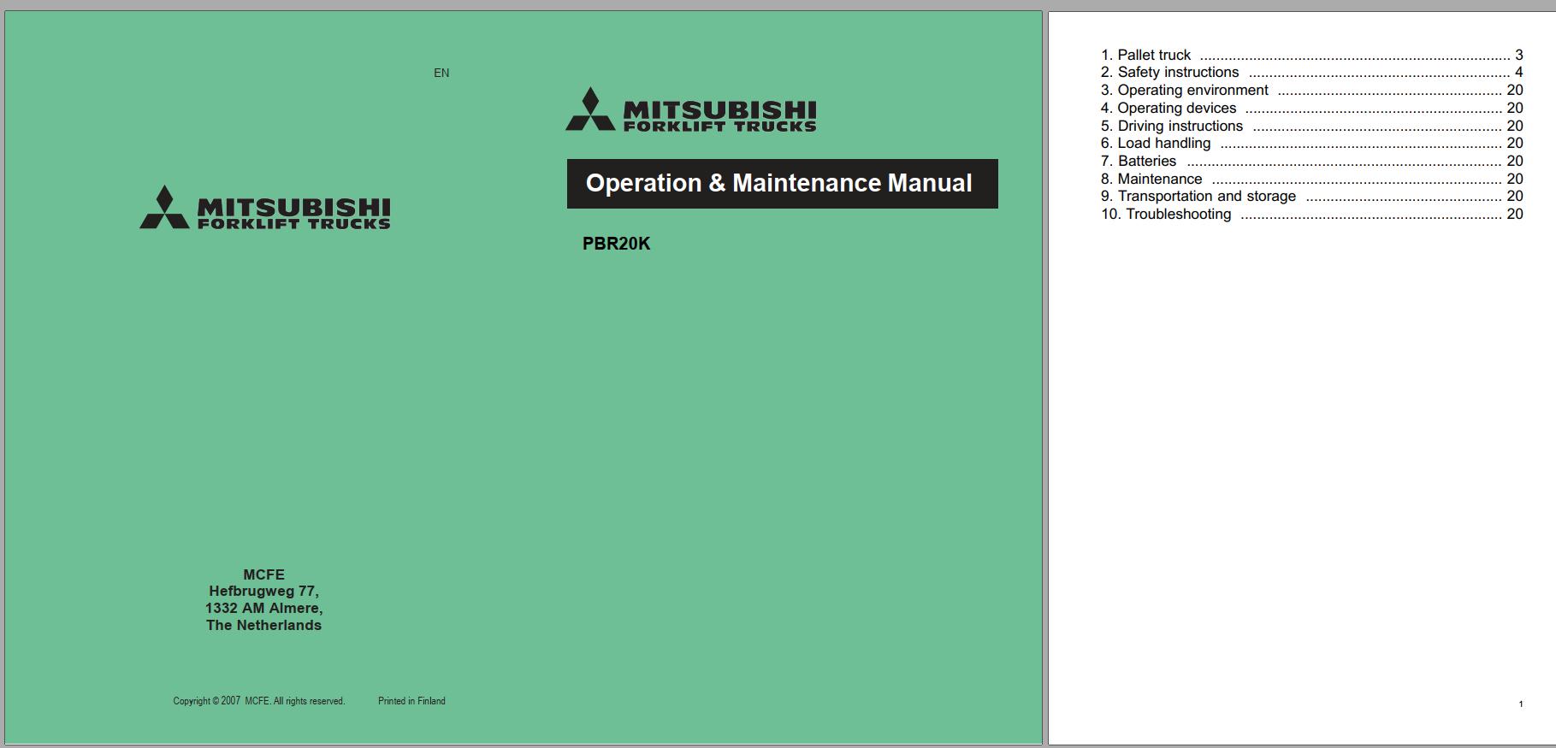
Task: Click the Mitsubishi logo on the back cover
Action: coord(265,208)
